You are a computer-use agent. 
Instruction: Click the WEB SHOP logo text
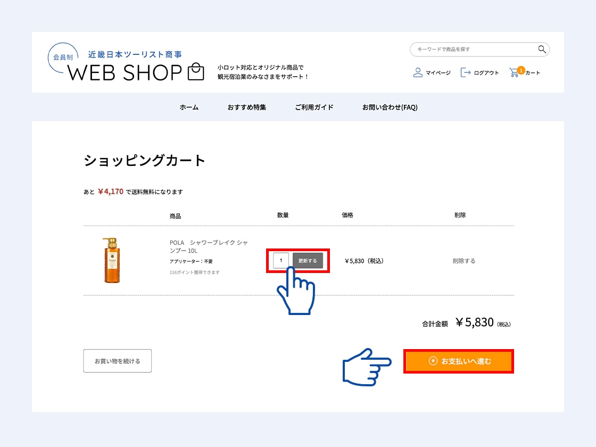click(125, 73)
